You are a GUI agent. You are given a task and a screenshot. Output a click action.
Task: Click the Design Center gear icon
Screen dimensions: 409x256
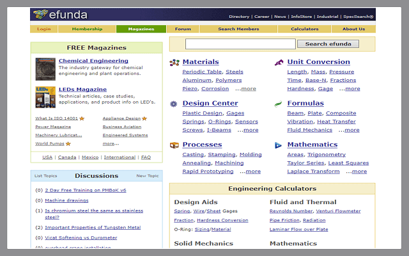point(174,104)
